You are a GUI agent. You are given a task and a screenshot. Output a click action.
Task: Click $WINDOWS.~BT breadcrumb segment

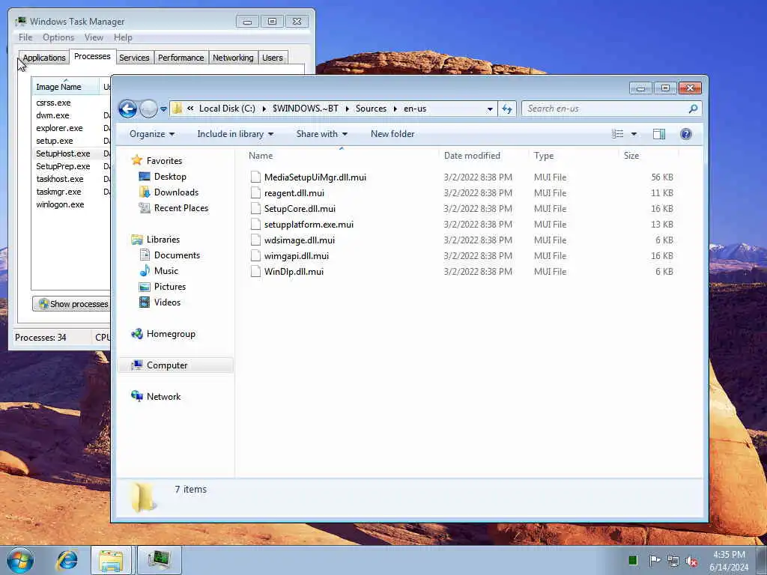(x=306, y=109)
